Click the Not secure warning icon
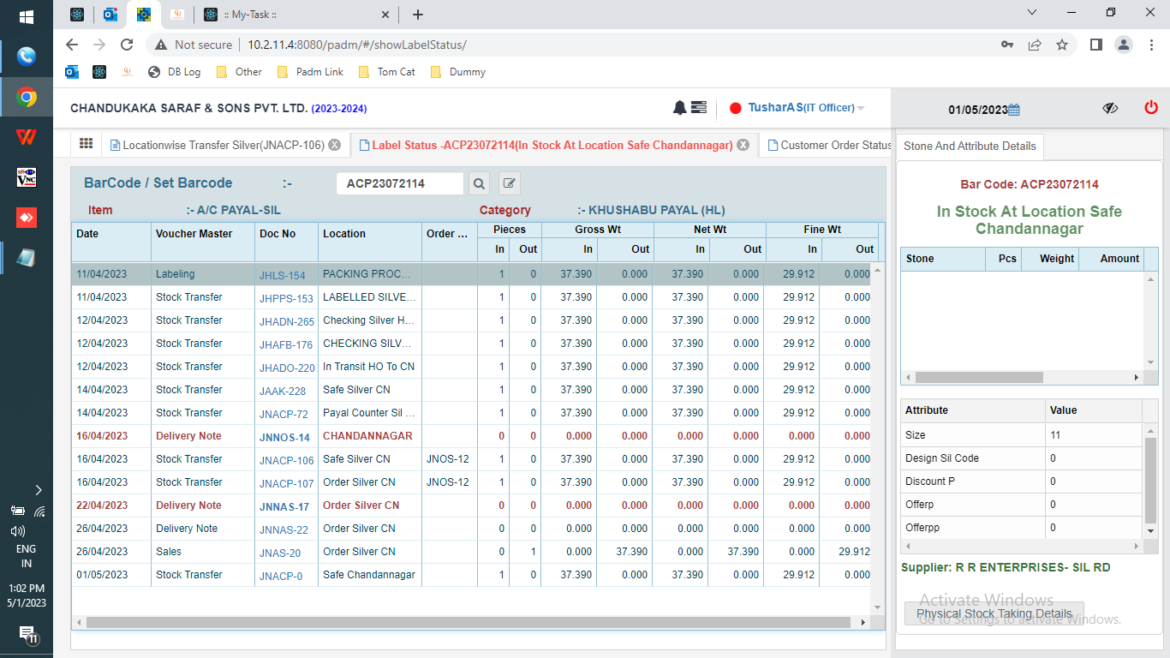The height and width of the screenshot is (658, 1170). pos(161,45)
